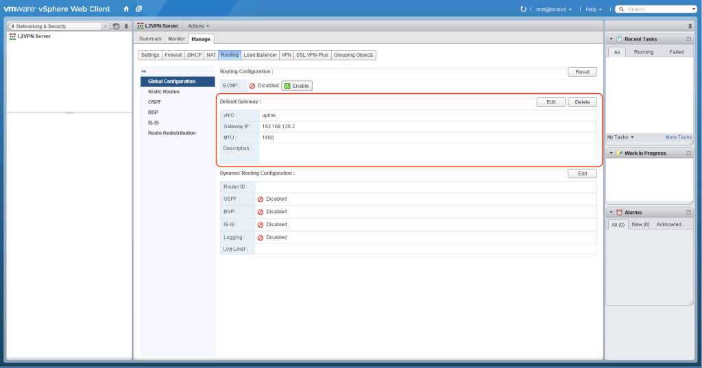Click the Gateway IP value 192.168.120.2
702x368 pixels.
[x=278, y=126]
